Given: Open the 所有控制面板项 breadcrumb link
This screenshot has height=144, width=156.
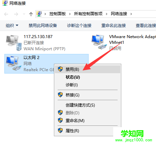Looking at the screenshot, I should (x=88, y=14).
